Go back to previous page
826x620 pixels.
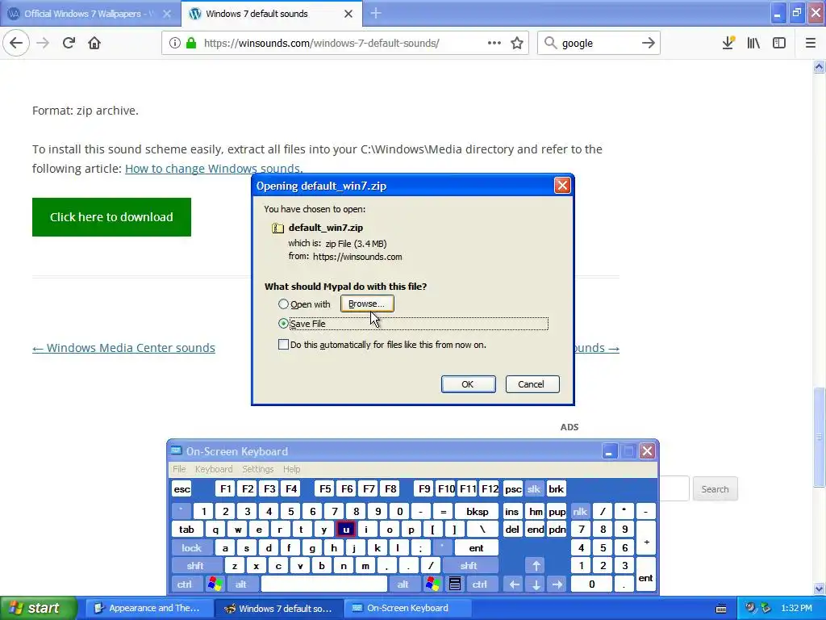pos(16,43)
